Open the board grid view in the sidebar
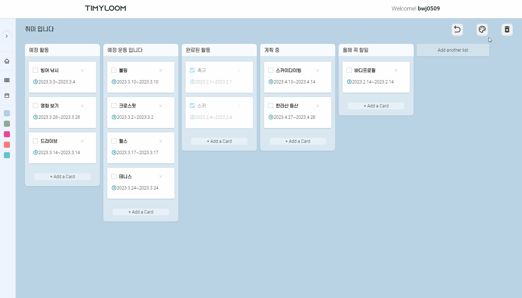 7,80
